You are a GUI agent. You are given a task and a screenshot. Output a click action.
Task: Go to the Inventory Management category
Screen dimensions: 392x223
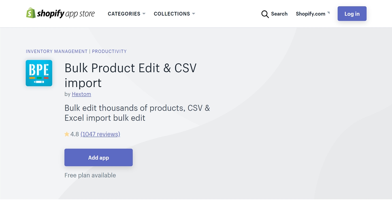pos(57,52)
